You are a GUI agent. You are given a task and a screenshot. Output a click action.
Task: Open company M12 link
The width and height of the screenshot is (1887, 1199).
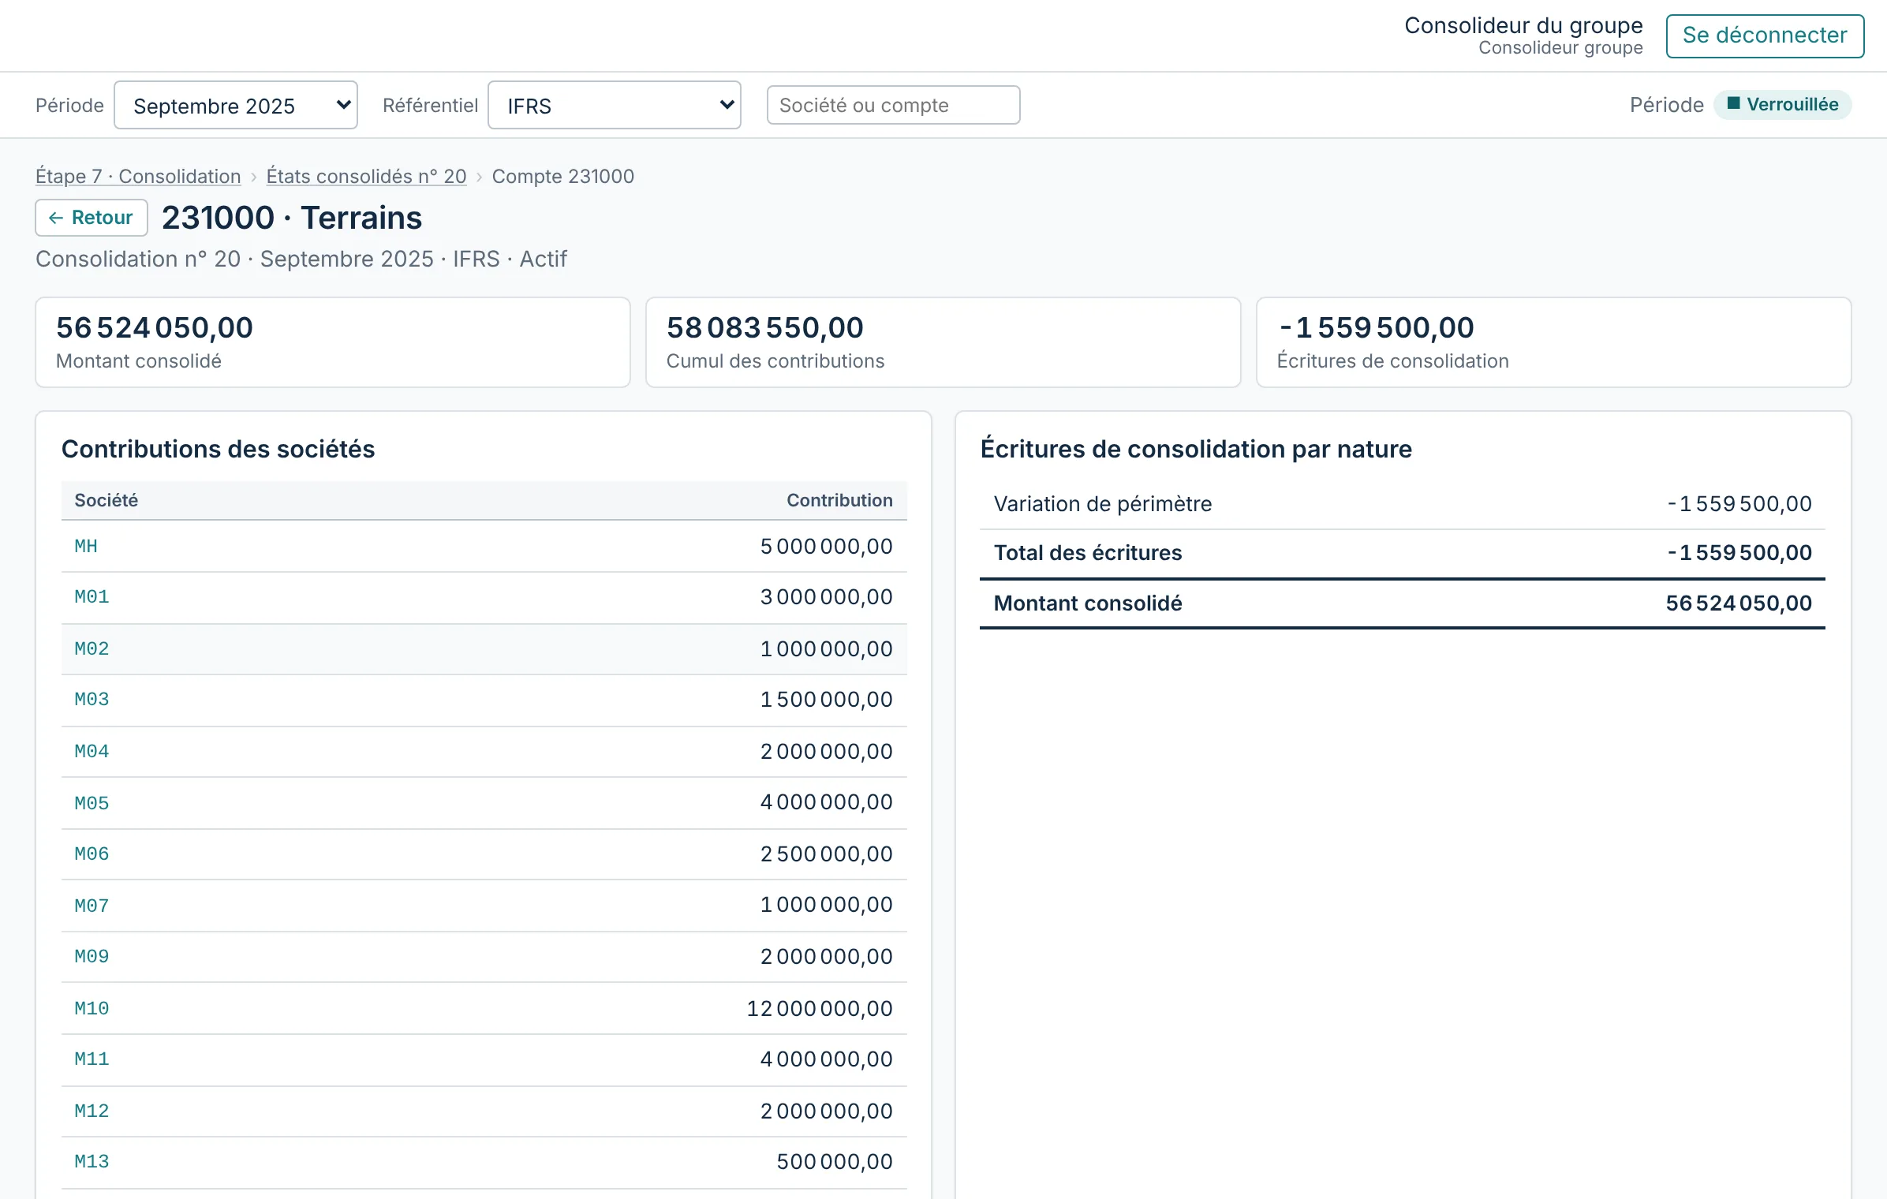coord(92,1111)
